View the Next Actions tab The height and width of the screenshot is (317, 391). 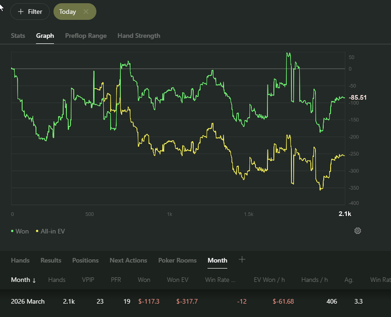128,261
